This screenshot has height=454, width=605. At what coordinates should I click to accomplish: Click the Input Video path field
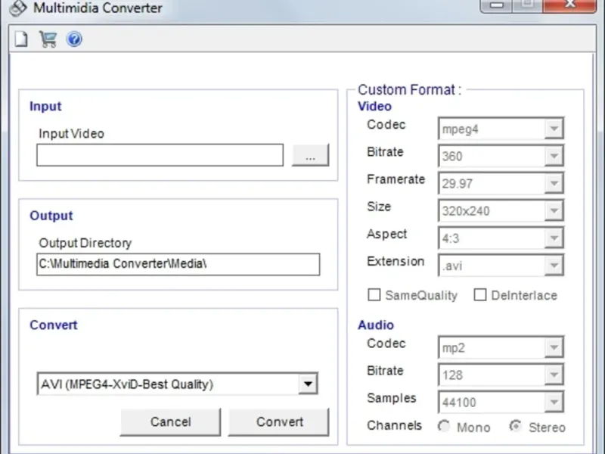click(x=160, y=155)
